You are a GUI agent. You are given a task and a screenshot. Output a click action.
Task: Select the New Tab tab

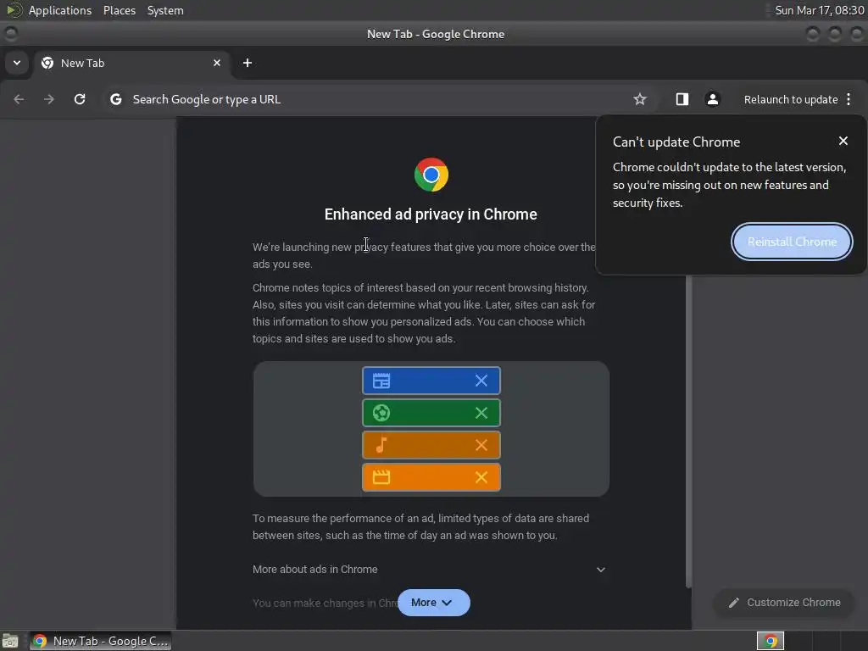[131, 63]
